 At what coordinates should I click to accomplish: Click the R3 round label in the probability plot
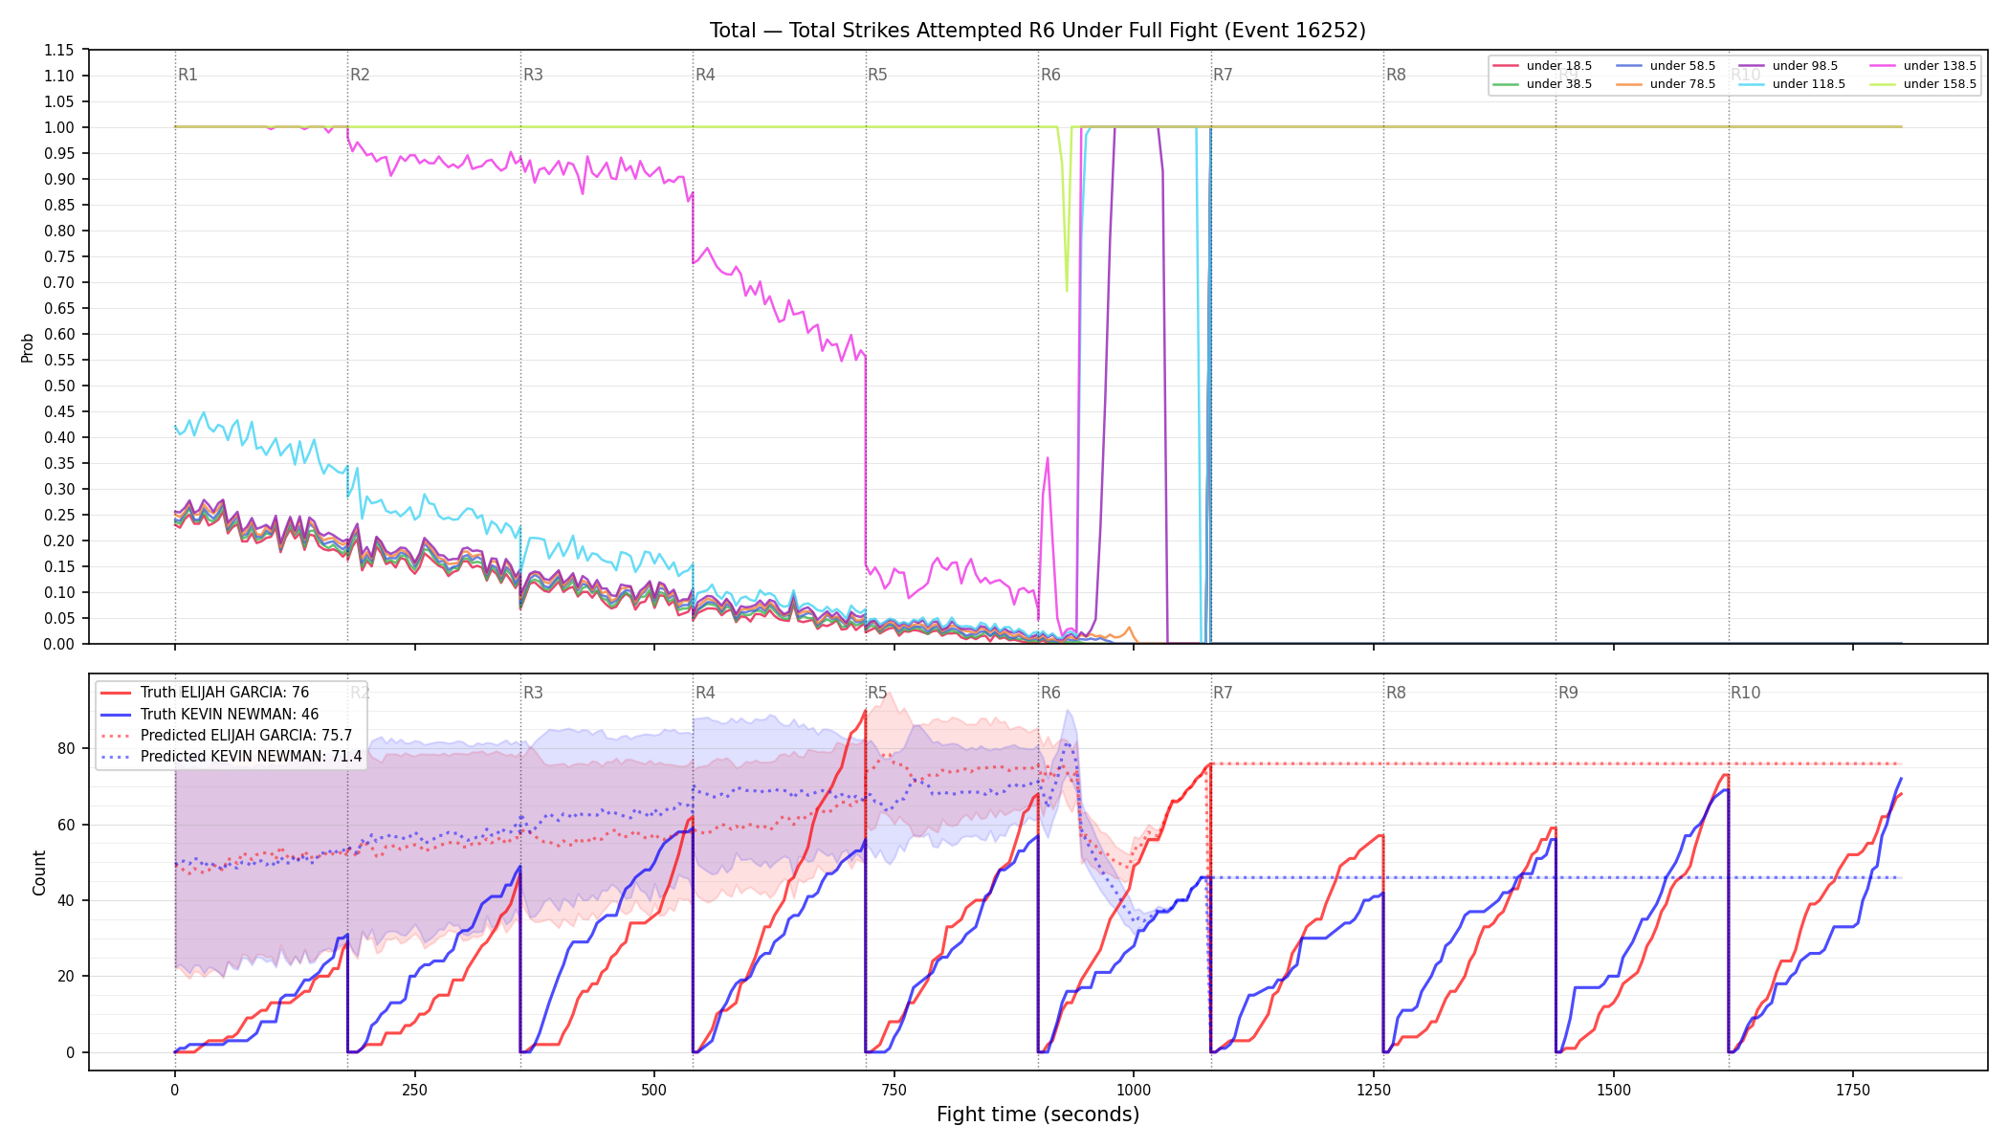(533, 75)
